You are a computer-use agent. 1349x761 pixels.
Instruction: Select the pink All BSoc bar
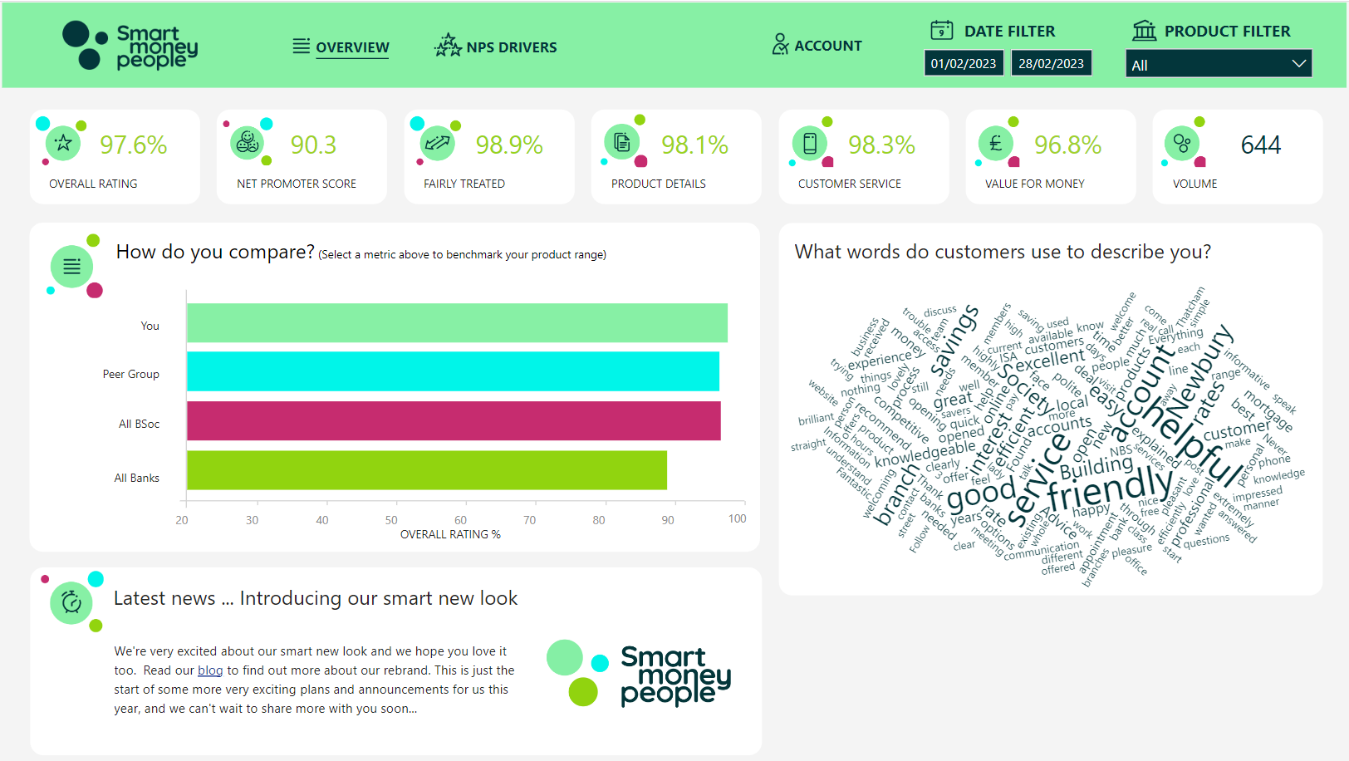[x=454, y=421]
